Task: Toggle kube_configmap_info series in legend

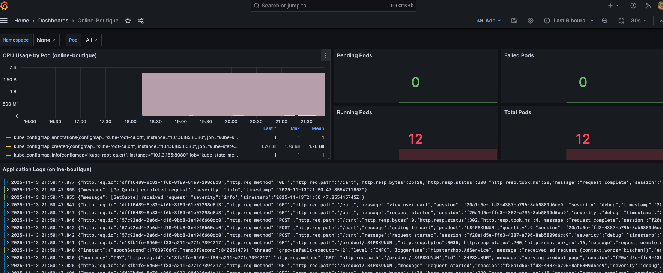Action: (126, 155)
